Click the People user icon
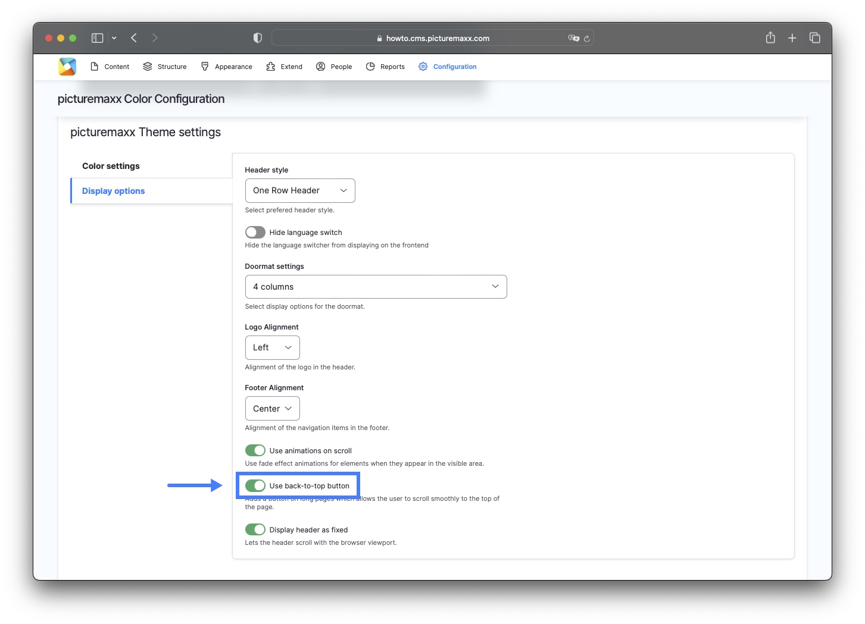 (x=320, y=67)
